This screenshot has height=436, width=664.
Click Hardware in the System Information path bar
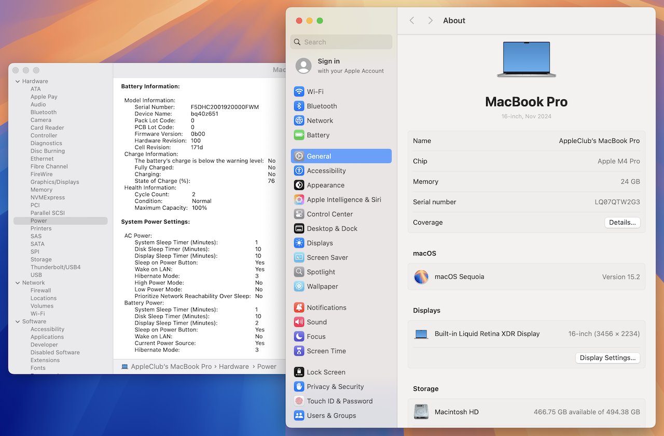[x=234, y=367]
